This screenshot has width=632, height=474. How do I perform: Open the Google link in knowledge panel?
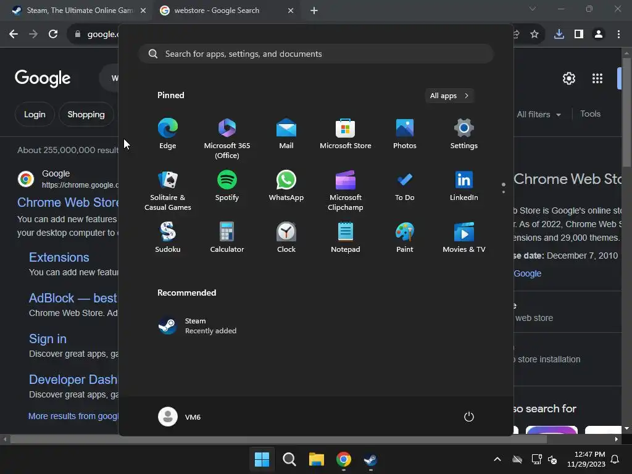tap(528, 273)
